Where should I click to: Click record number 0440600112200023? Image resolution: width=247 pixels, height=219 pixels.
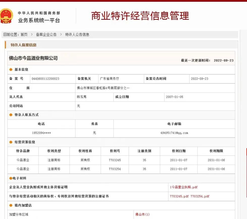[x=45, y=79]
